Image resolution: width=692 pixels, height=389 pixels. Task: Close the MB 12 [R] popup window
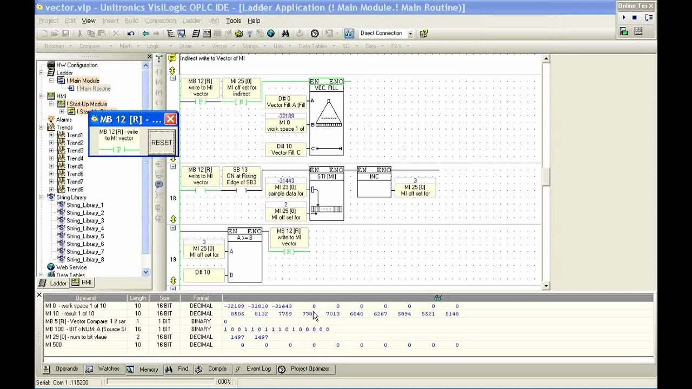170,119
